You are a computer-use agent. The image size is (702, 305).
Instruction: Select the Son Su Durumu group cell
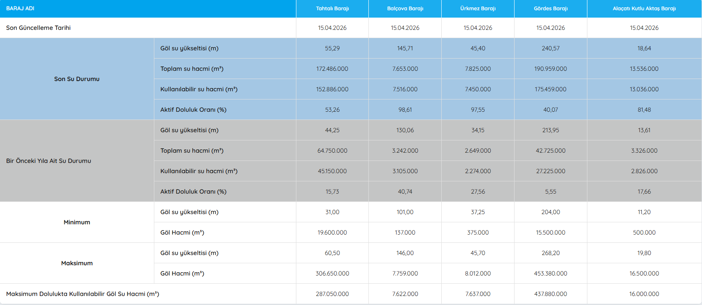[77, 79]
